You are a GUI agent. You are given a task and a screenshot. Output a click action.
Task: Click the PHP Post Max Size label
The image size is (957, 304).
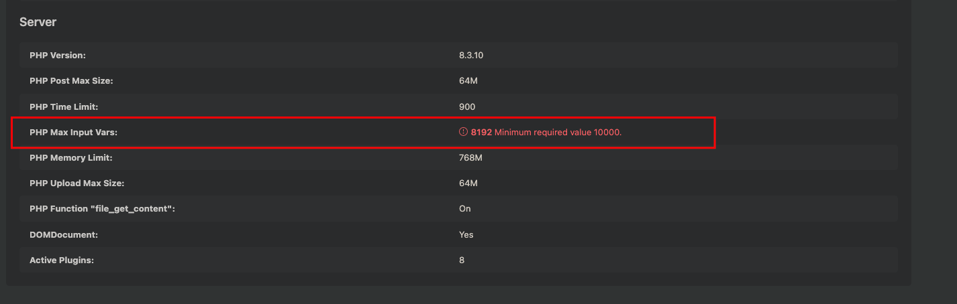coord(71,80)
